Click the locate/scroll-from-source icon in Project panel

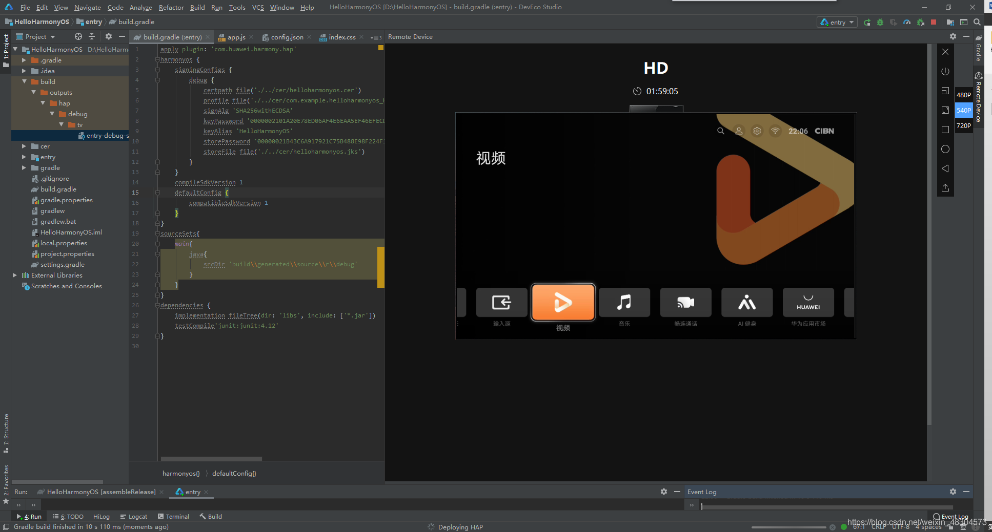pos(78,37)
